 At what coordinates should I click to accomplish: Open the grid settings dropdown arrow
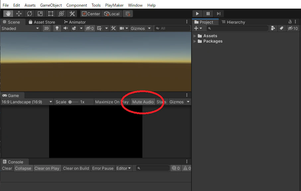click(107, 29)
